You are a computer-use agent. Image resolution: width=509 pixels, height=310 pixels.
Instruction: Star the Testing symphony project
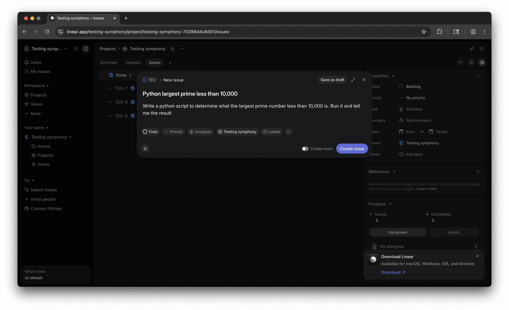pos(173,49)
